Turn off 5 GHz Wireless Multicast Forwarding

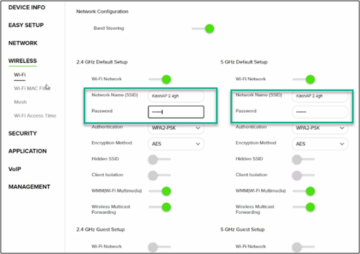pyautogui.click(x=304, y=207)
